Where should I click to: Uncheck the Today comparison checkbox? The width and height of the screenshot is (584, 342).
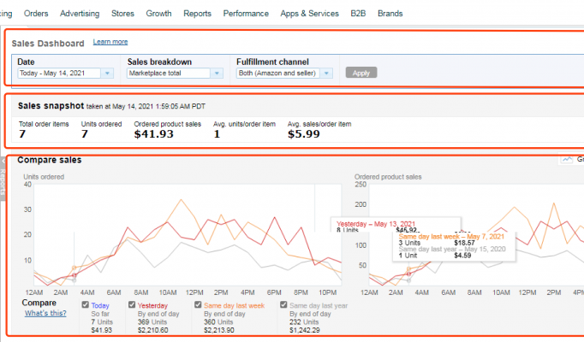click(84, 304)
